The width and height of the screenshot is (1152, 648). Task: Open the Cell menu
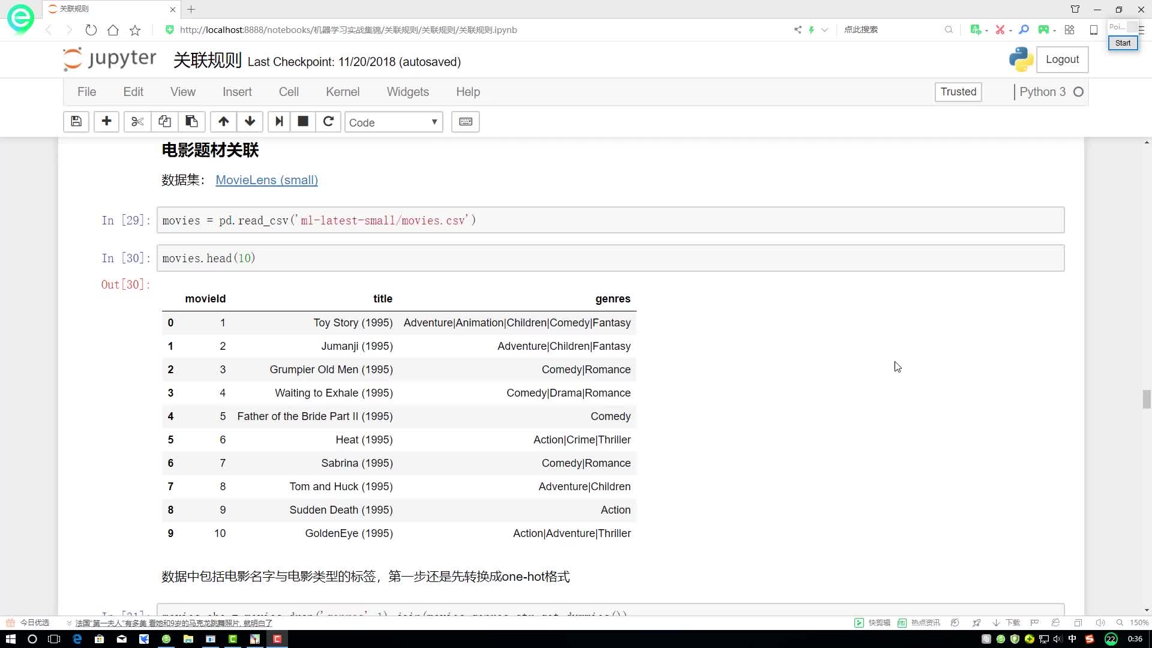[288, 92]
